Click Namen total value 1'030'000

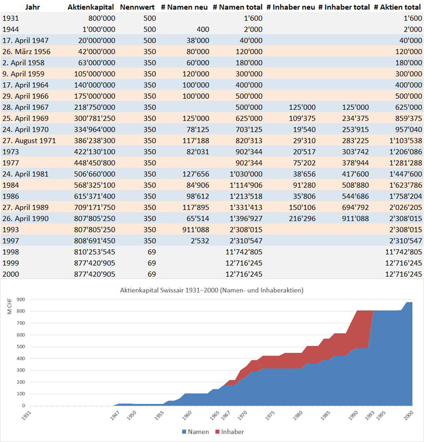pos(246,174)
